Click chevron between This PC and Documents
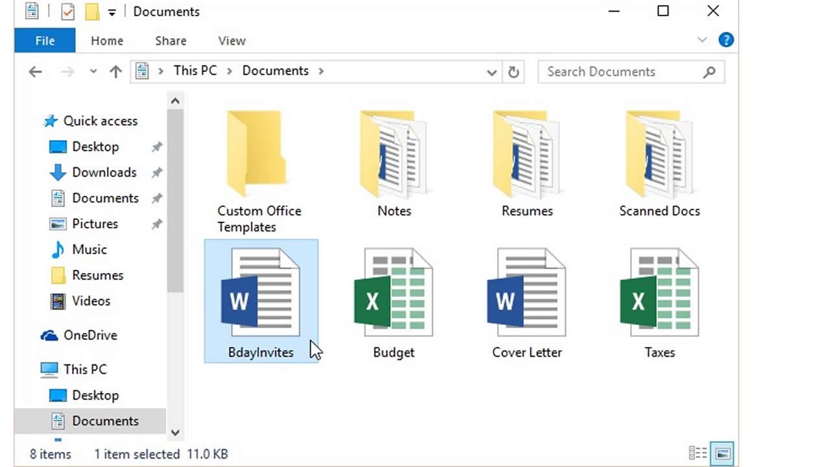Viewport: 830px width, 467px height. pyautogui.click(x=230, y=71)
